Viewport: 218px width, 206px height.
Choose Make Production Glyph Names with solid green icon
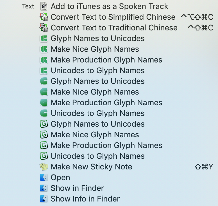point(106,102)
